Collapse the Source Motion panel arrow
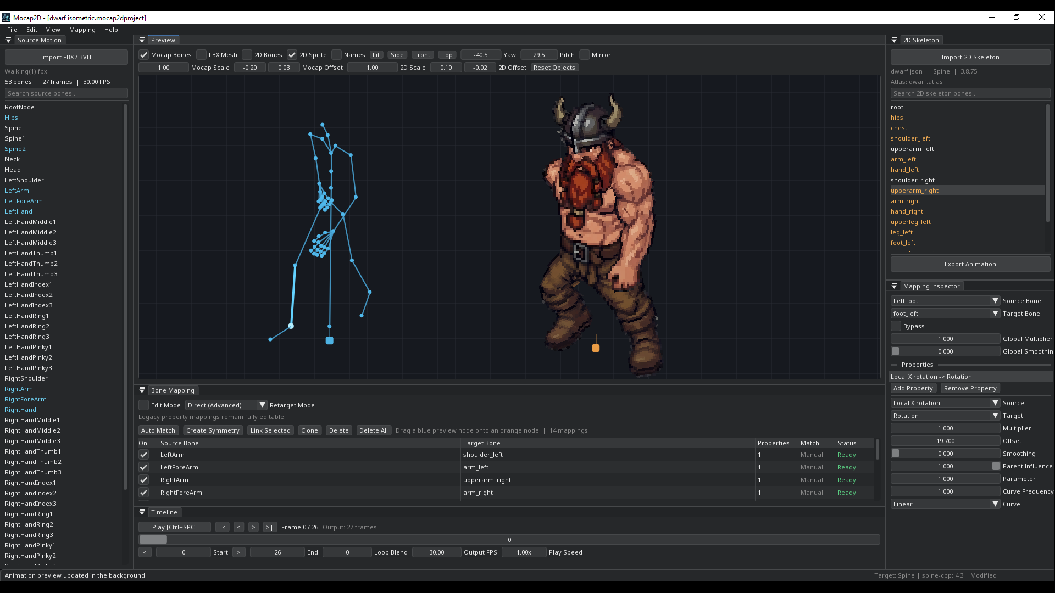This screenshot has width=1055, height=593. (8, 40)
